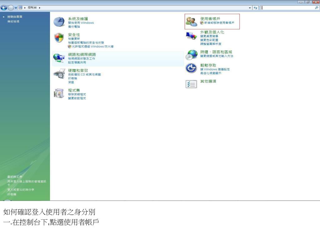This screenshot has height=240, width=320.
Task: Click 印表機 in the recent tasks sidebar
Action: point(12,194)
